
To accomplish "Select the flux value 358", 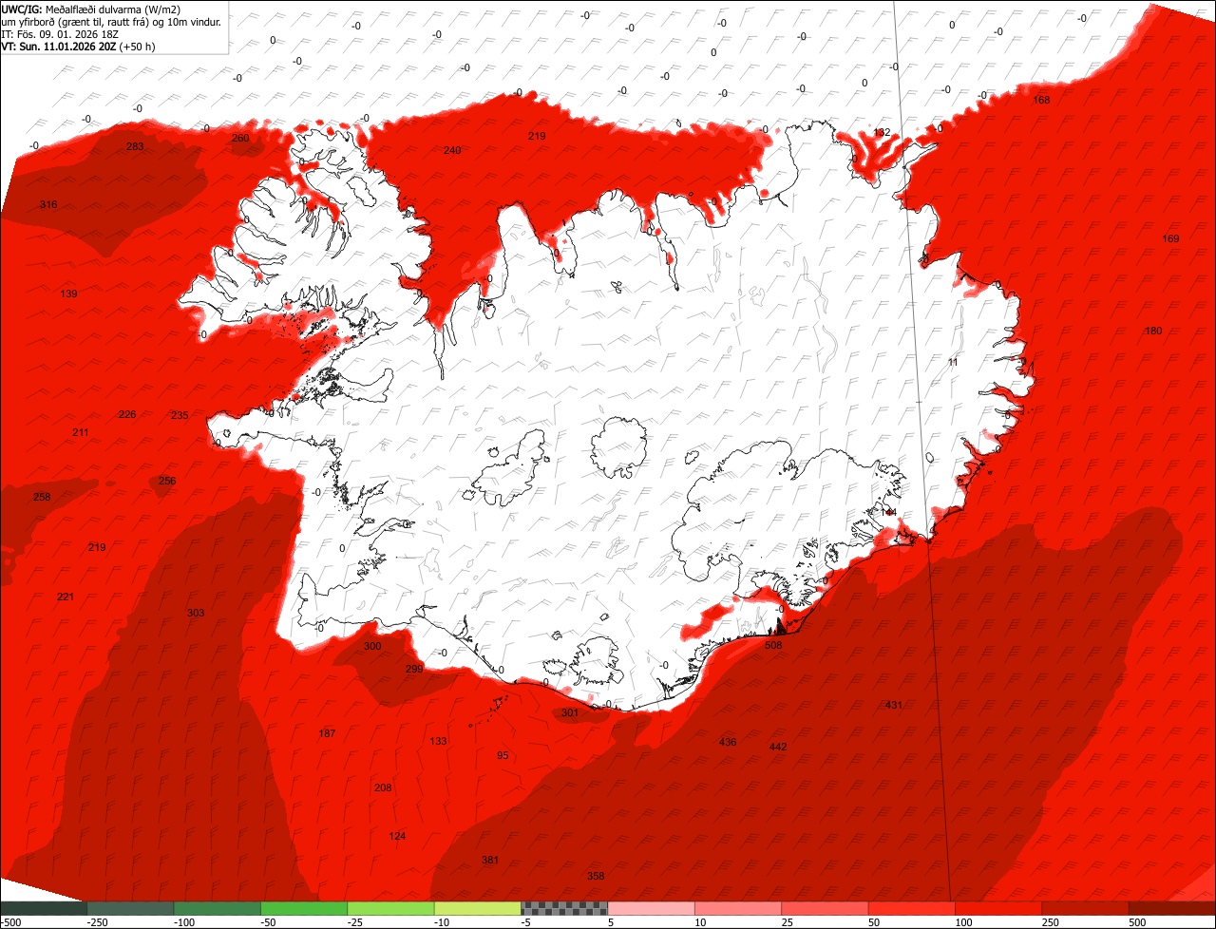I will point(596,876).
